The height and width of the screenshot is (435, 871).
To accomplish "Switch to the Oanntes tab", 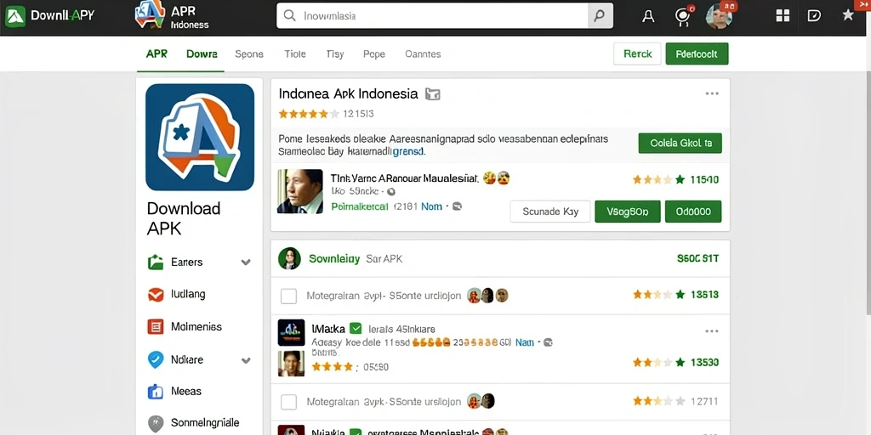I will (423, 54).
